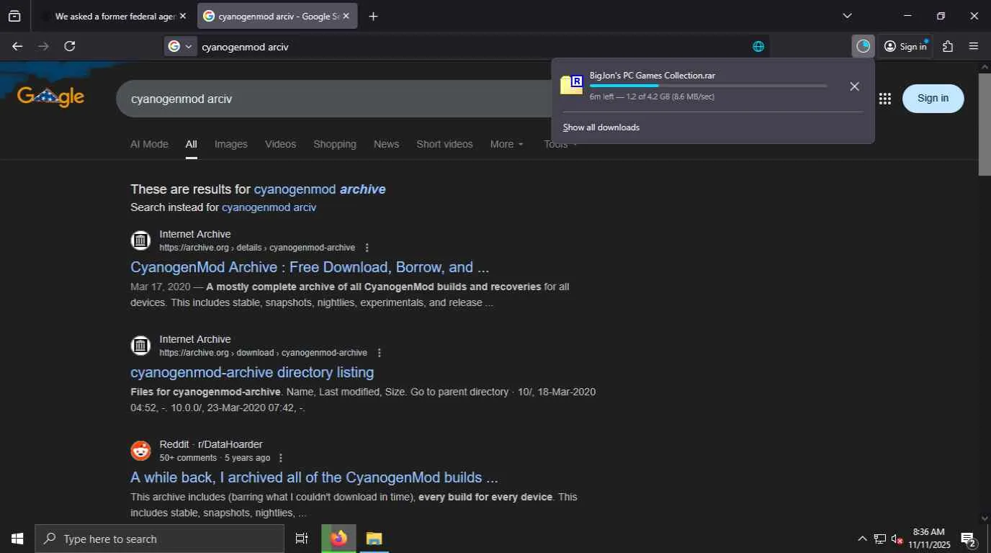991x553 pixels.
Task: Click the taskbar 'Type here to search' box
Action: point(159,539)
